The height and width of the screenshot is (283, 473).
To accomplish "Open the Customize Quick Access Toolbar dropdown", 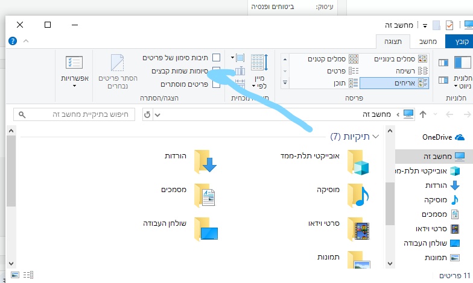I will pyautogui.click(x=425, y=26).
